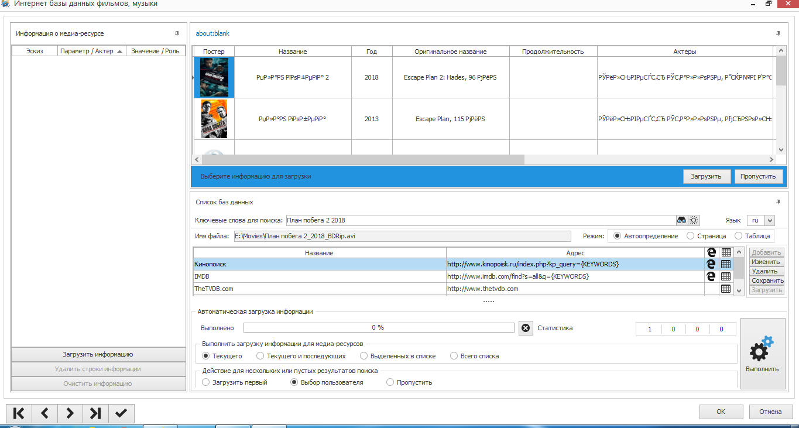Click the Год column header
This screenshot has width=799, height=428.
[372, 52]
